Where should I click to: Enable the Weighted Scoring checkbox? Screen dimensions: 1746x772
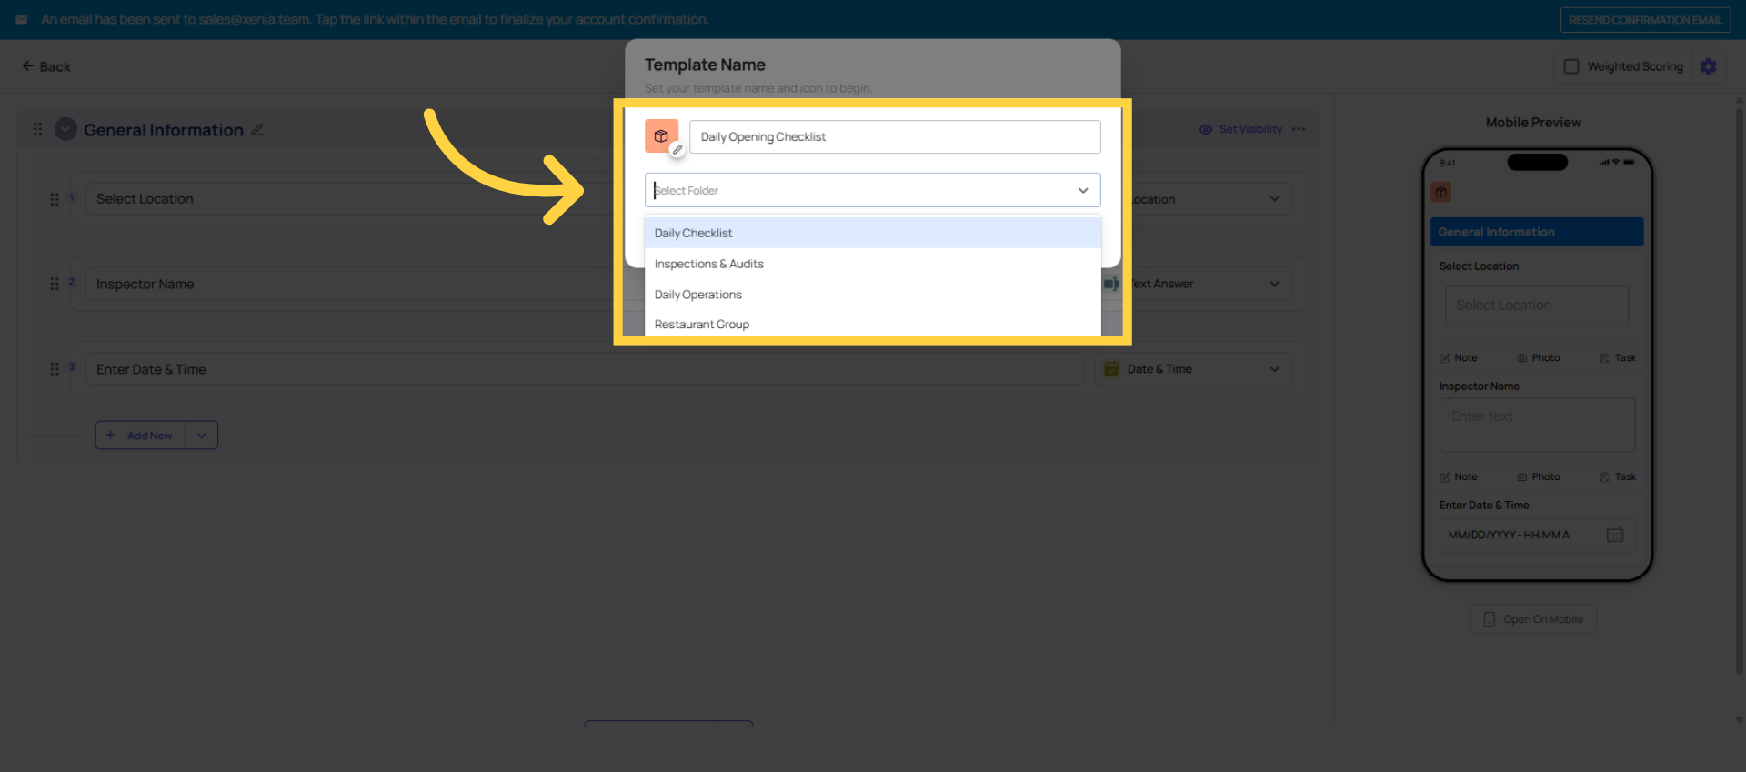tap(1571, 66)
